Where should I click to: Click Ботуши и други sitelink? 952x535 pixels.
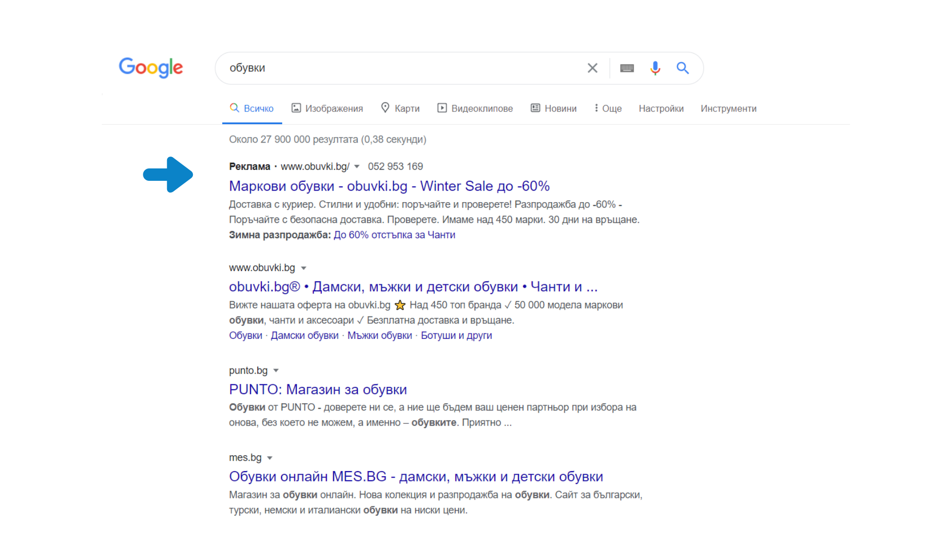456,335
